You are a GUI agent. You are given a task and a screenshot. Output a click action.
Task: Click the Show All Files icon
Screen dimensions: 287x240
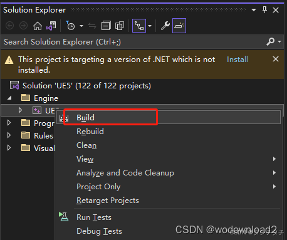tap(120, 26)
